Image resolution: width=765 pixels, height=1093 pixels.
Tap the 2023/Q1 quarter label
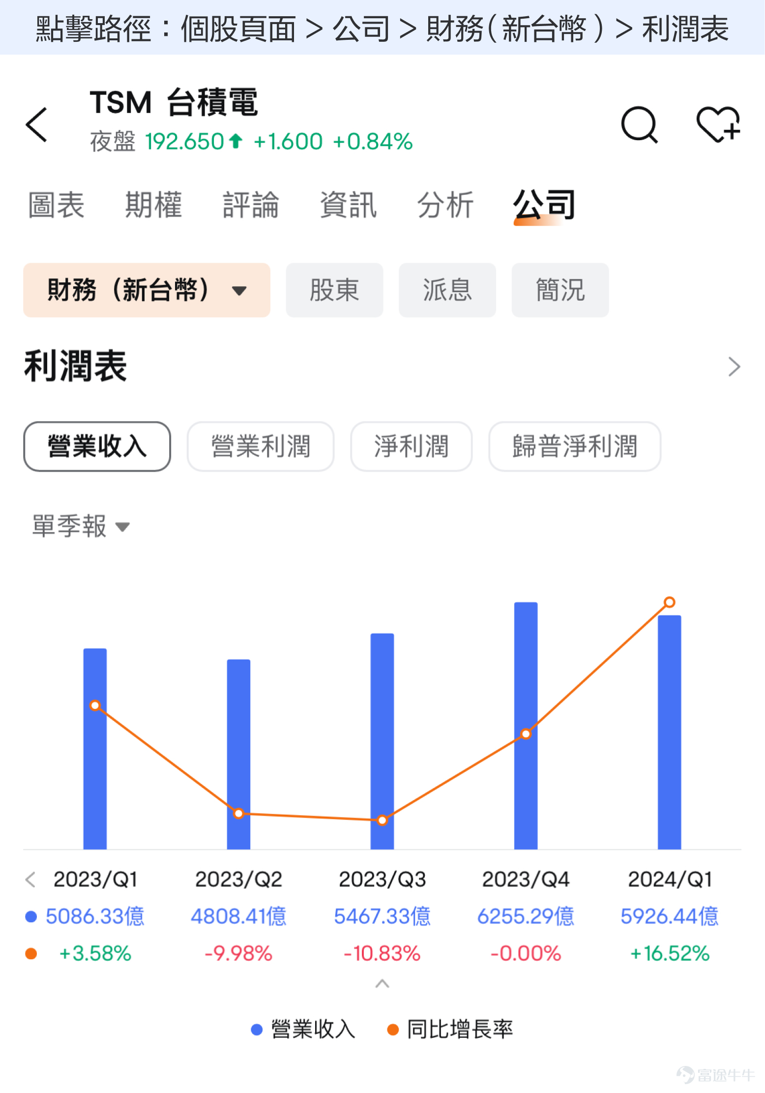point(95,880)
